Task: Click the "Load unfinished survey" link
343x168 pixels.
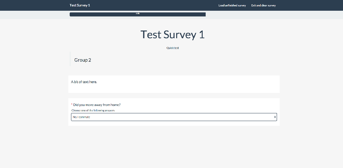Action: pyautogui.click(x=232, y=5)
